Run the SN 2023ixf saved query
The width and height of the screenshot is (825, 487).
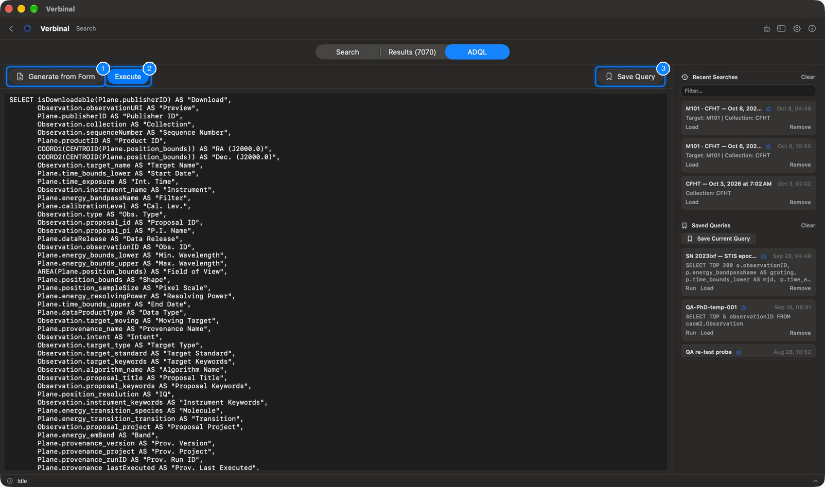691,288
